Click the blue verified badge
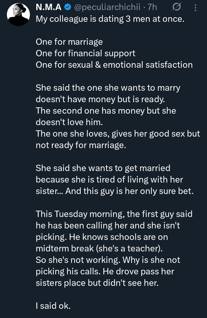 point(68,7)
